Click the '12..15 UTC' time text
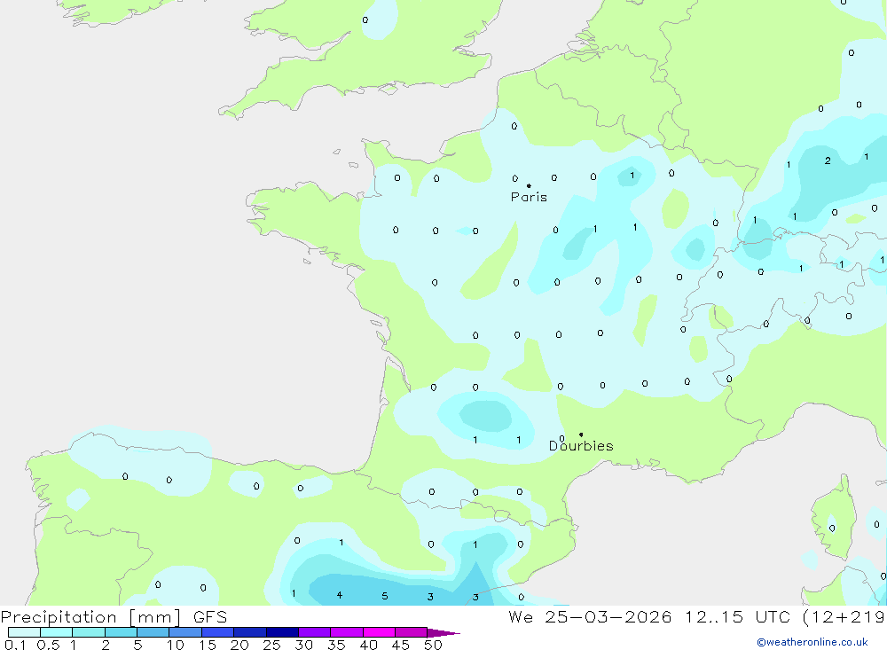 [738, 617]
